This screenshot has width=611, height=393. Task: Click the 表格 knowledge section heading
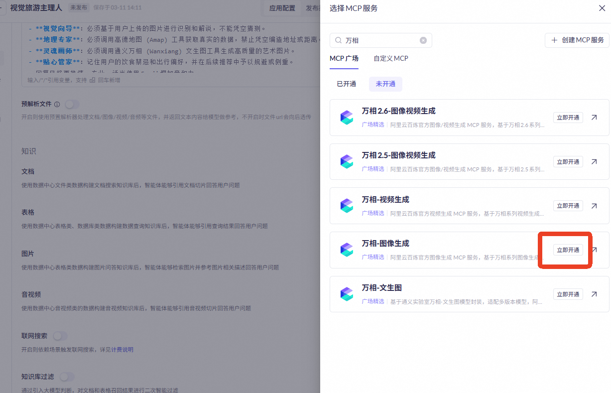[x=28, y=212]
